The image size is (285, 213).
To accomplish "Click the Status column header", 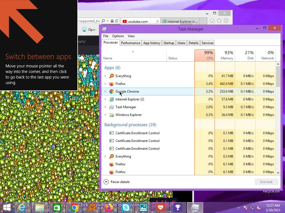I will tap(180, 55).
